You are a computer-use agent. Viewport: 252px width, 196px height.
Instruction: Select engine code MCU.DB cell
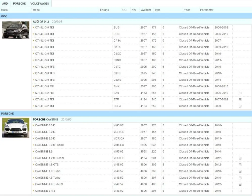coord(119,158)
